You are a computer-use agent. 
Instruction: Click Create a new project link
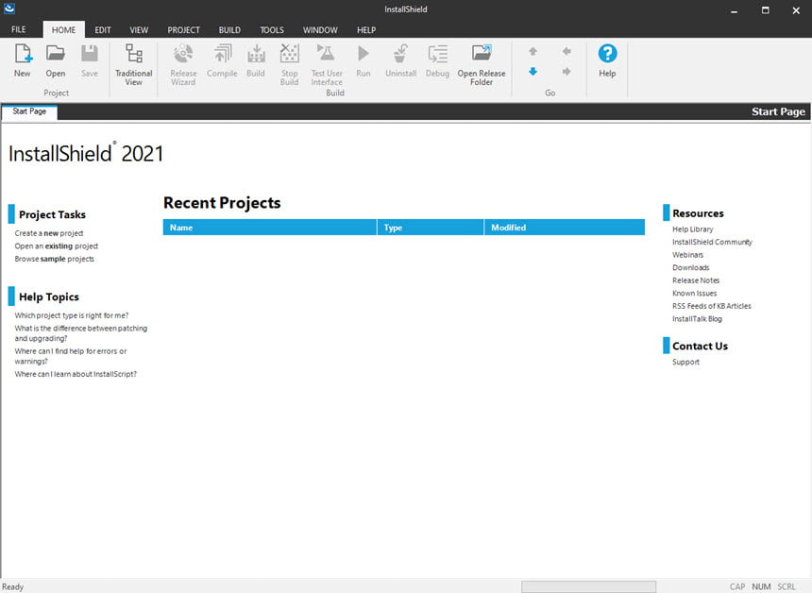(49, 233)
